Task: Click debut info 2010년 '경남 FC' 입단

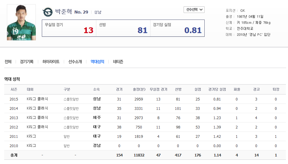Action: tap(253, 35)
